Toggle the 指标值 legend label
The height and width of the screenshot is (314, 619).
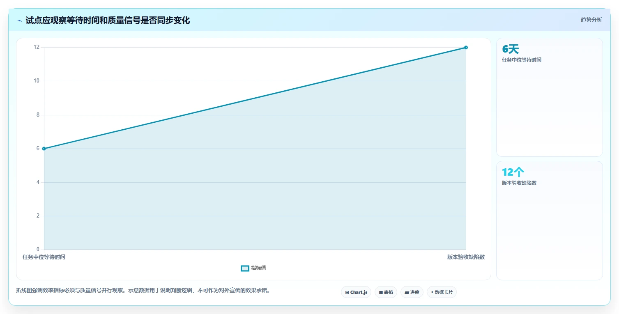coord(259,268)
